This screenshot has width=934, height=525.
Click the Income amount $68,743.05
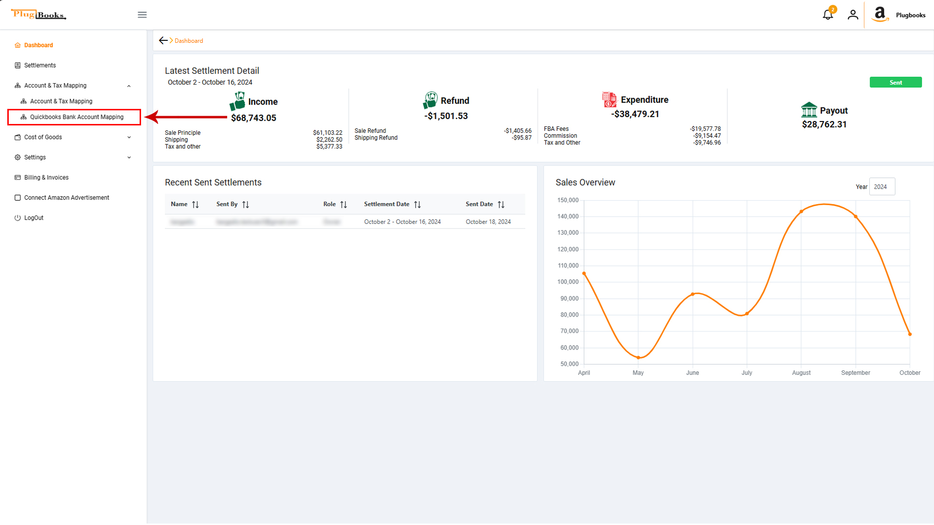point(253,118)
